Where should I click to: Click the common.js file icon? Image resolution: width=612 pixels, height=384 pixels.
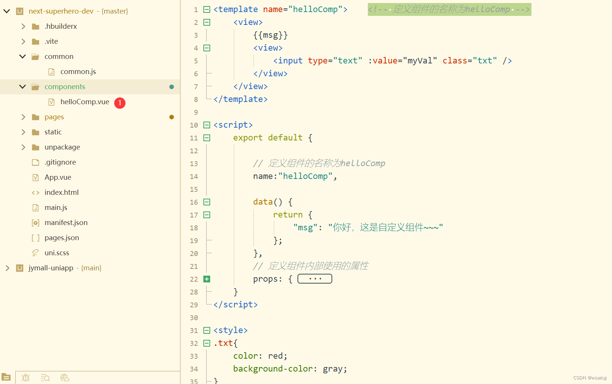[x=51, y=72]
